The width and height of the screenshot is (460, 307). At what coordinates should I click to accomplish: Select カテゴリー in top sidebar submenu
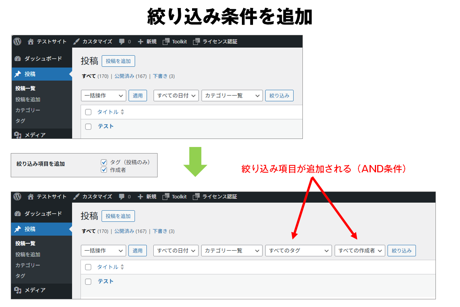point(28,110)
